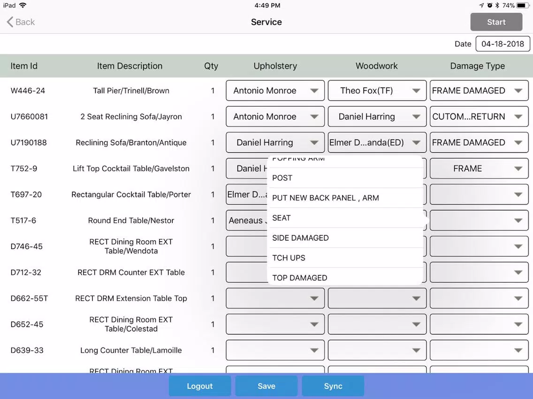
Task: Select description Lift Top Cocktail Table/Gavelston
Action: pyautogui.click(x=131, y=168)
